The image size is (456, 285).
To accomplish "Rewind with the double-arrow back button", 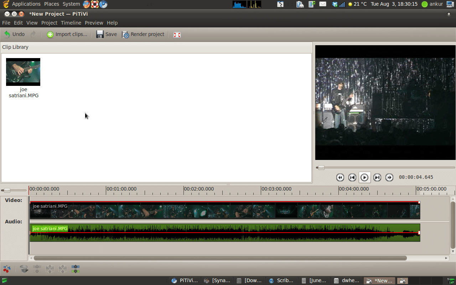I will point(340,177).
